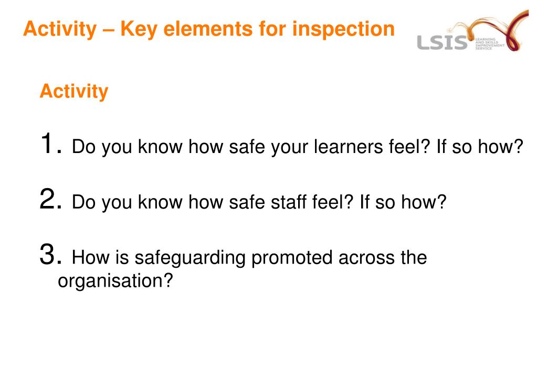
Task: Click the word 'organisation?' on the last line
Action: [115, 281]
